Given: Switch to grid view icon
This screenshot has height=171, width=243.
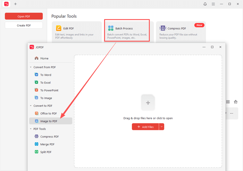Looking at the screenshot, I should pyautogui.click(x=228, y=102).
